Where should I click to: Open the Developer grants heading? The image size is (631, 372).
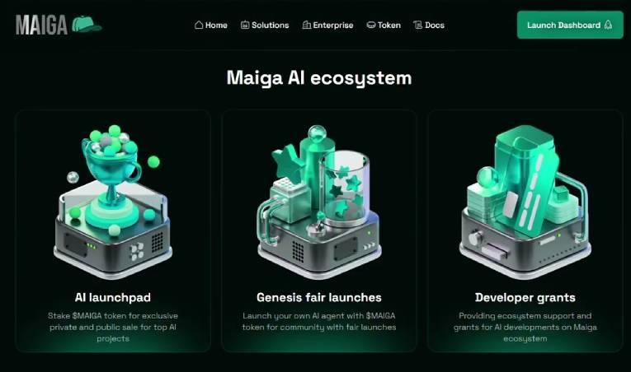525,298
